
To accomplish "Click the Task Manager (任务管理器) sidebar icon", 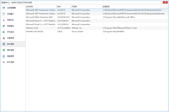I will pos(4,8).
